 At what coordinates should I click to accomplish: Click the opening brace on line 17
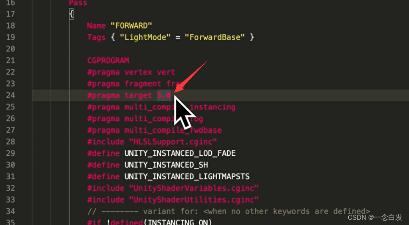click(71, 14)
